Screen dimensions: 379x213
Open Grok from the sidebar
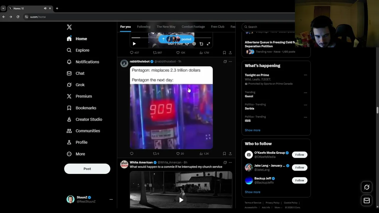(x=76, y=85)
